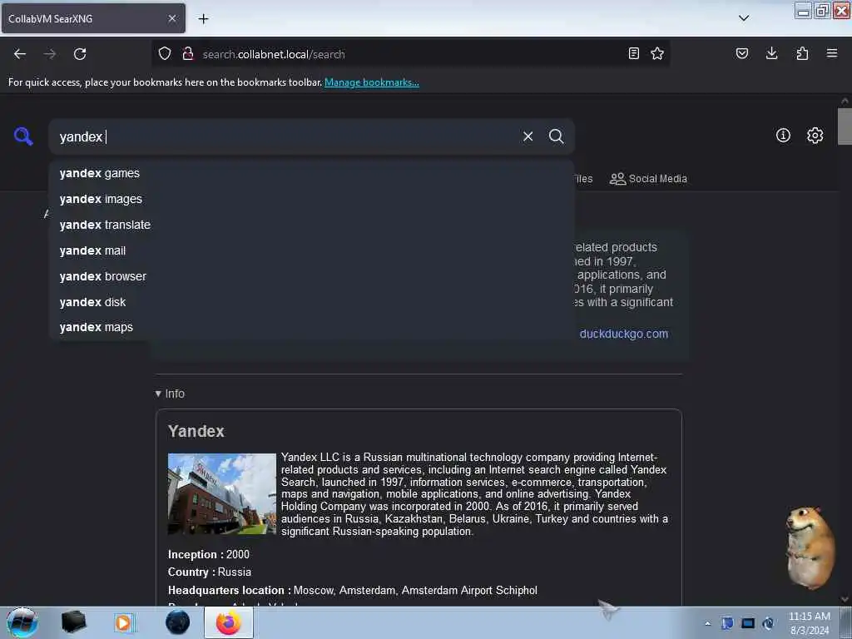Click the insecure connection padlock icon
Screen dimensions: 852x639
click(188, 54)
